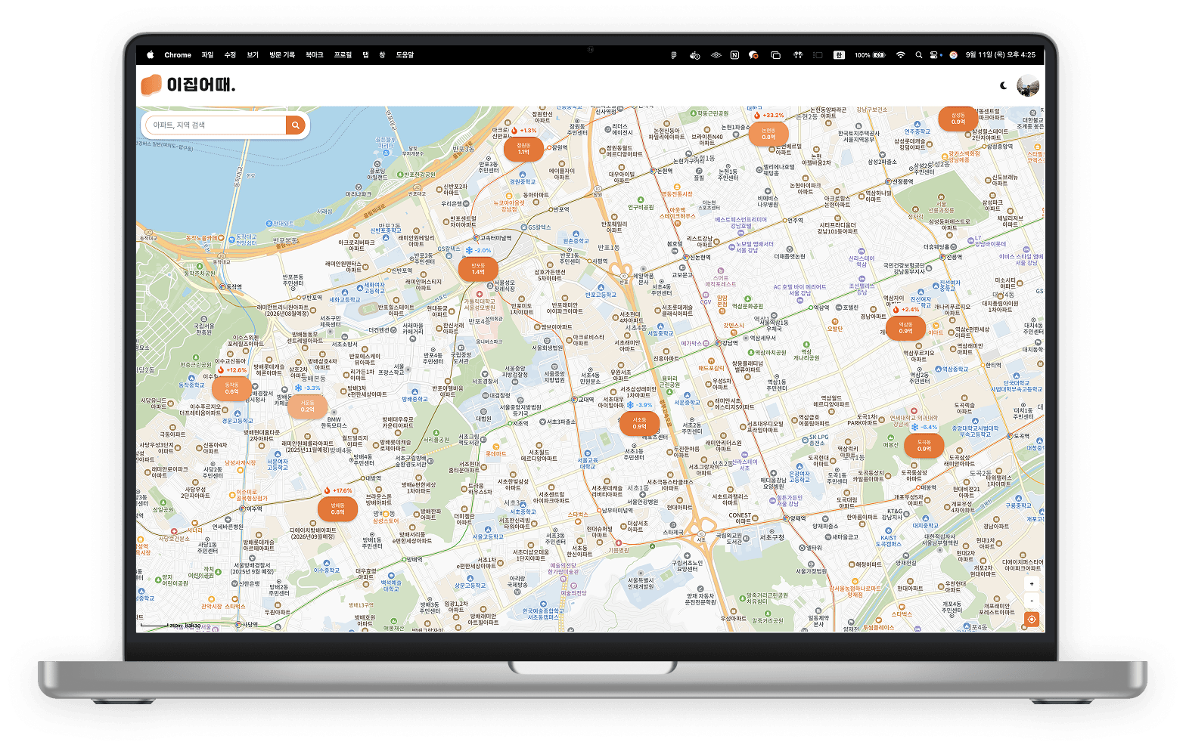
Task: Zoom out the map with the minus button
Action: pos(1031,600)
